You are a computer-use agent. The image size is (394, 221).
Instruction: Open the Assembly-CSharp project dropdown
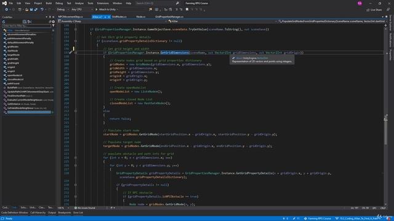pos(112,21)
